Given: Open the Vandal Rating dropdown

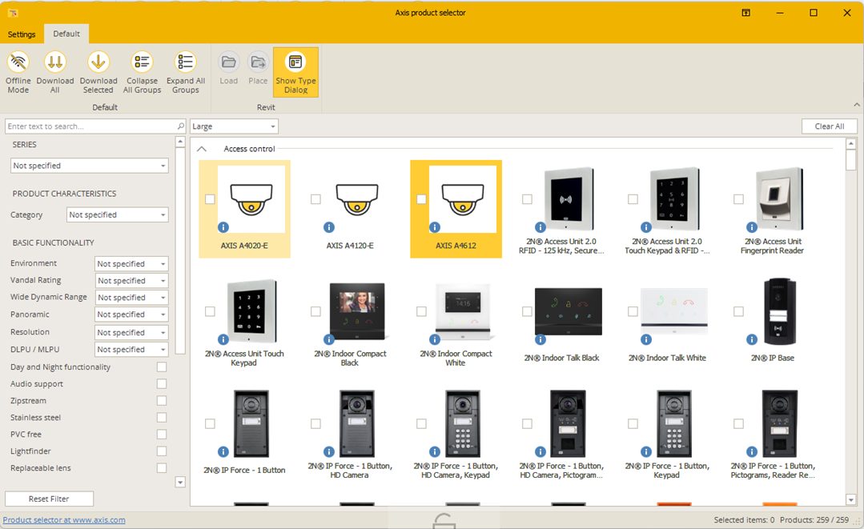Looking at the screenshot, I should click(131, 281).
